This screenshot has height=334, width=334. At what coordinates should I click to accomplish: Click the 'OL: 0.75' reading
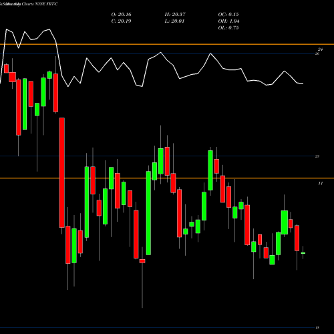click(x=228, y=28)
